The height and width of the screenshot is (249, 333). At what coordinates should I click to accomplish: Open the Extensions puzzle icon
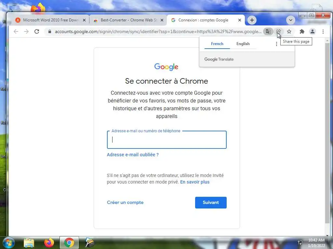point(302,31)
